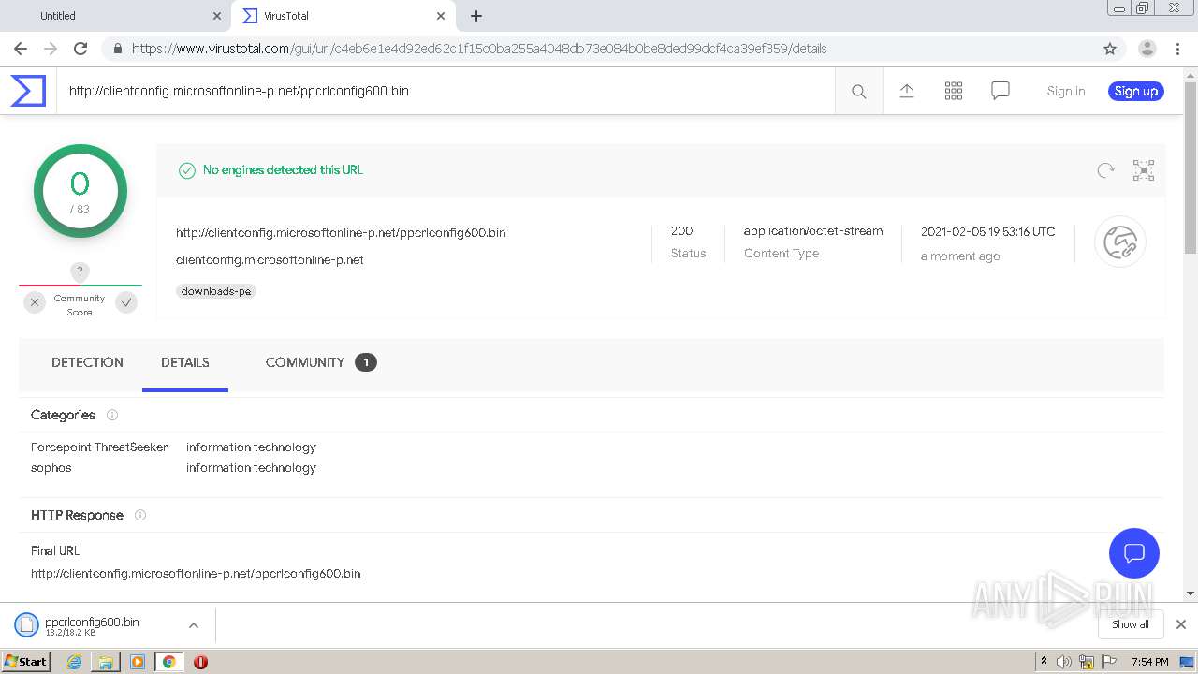Bookmark page with star icon
Viewport: 1198px width, 674px height.
click(x=1110, y=49)
